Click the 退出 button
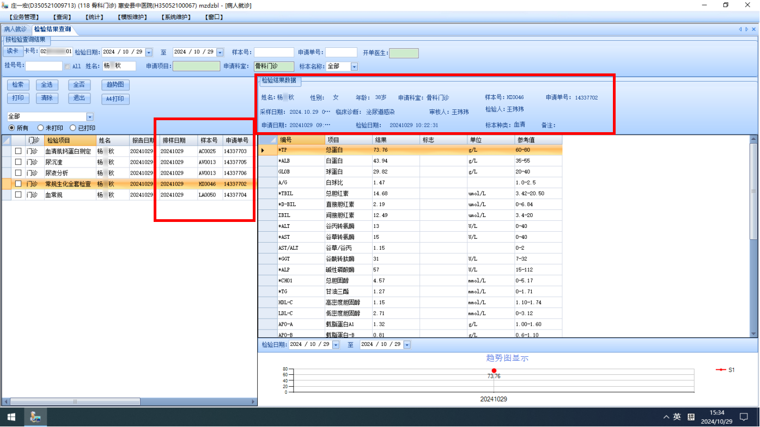 [79, 98]
